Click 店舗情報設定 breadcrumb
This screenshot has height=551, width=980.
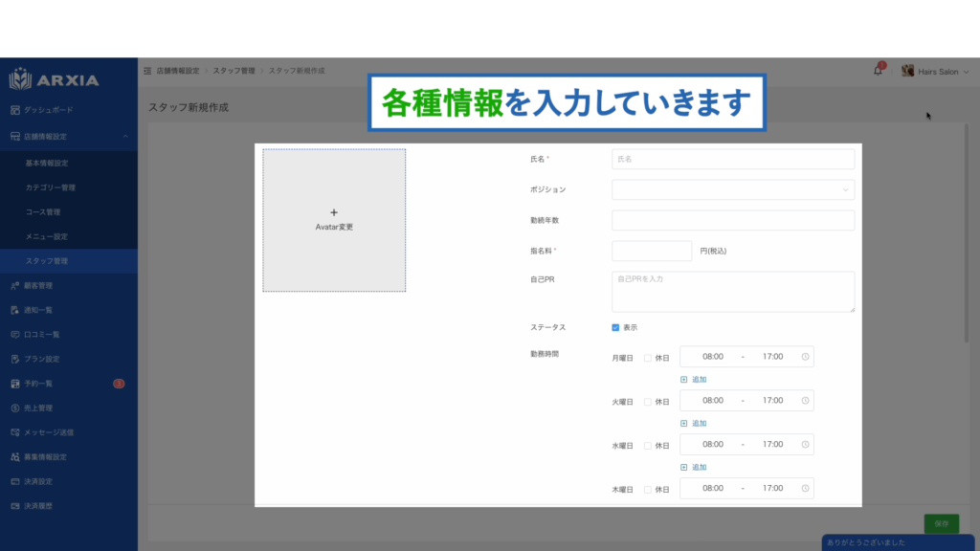[178, 71]
